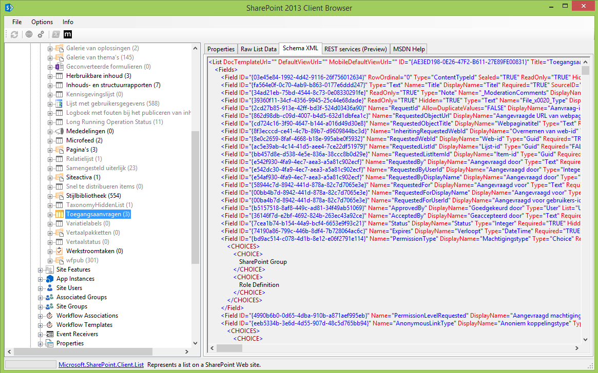The width and height of the screenshot is (598, 373).
Task: Launch the PowerShell toolbar icon
Action: coord(55,35)
